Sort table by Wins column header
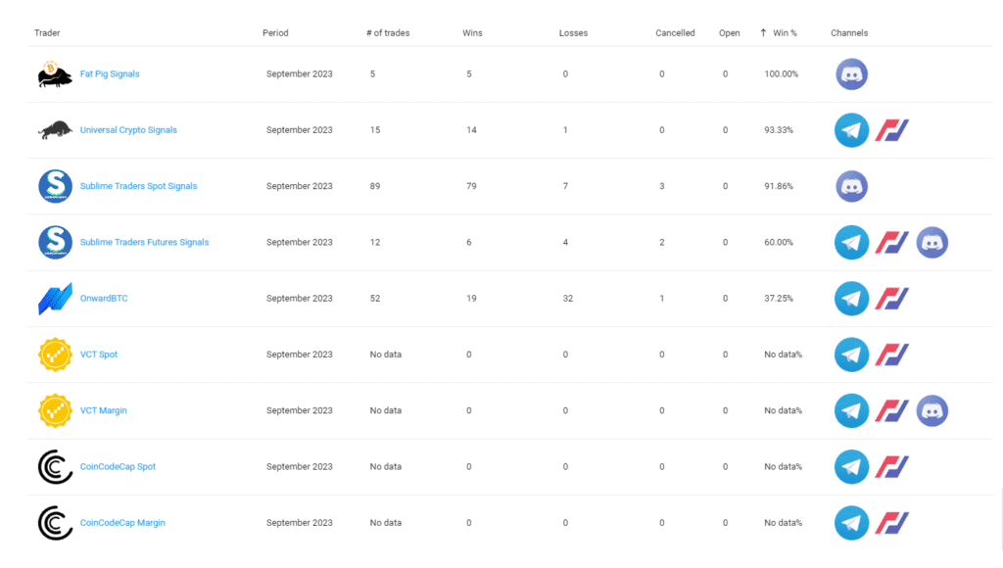This screenshot has height=568, width=1003. [472, 32]
